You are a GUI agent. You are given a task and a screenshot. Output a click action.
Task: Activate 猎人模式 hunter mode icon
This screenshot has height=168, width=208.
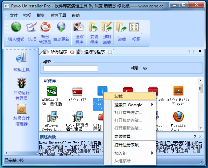[x=16, y=27]
